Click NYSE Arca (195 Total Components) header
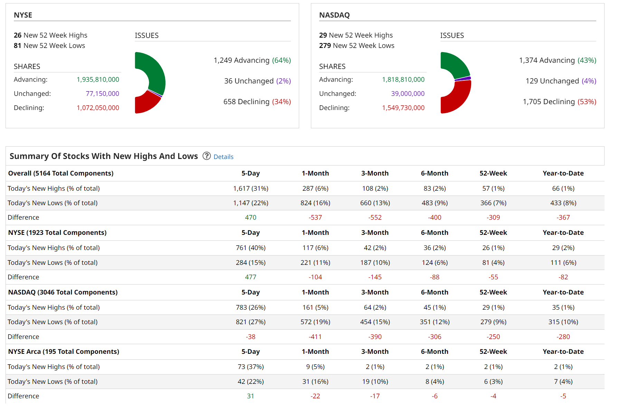Image resolution: width=618 pixels, height=409 pixels. click(x=64, y=352)
